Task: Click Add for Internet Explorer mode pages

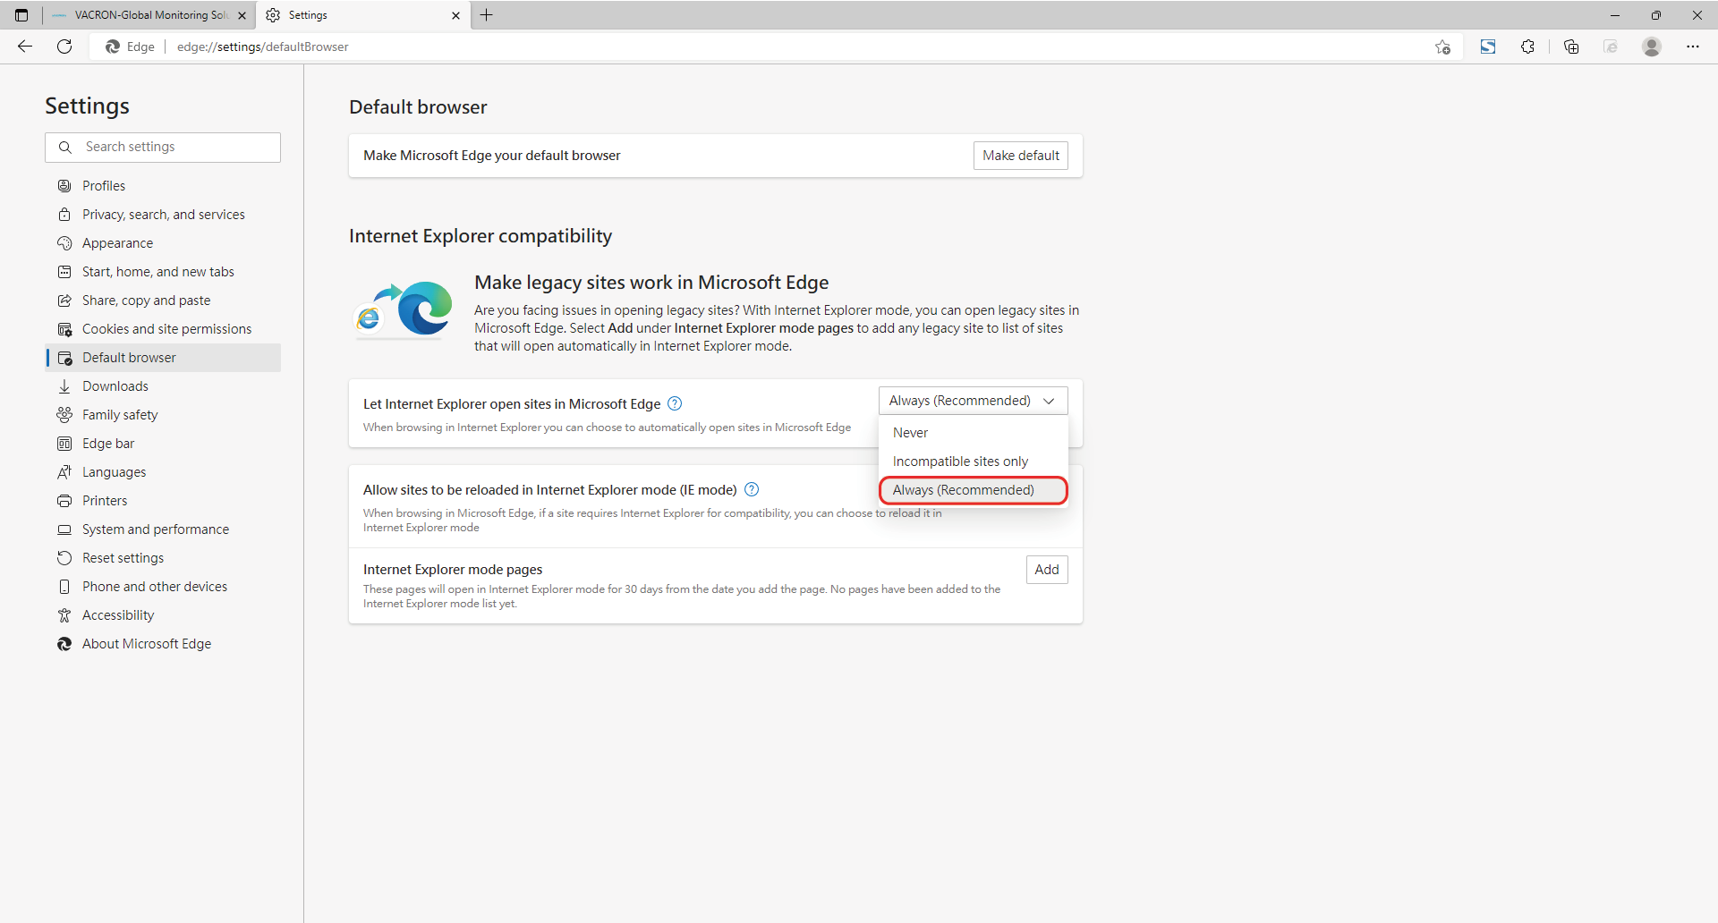Action: tap(1047, 570)
